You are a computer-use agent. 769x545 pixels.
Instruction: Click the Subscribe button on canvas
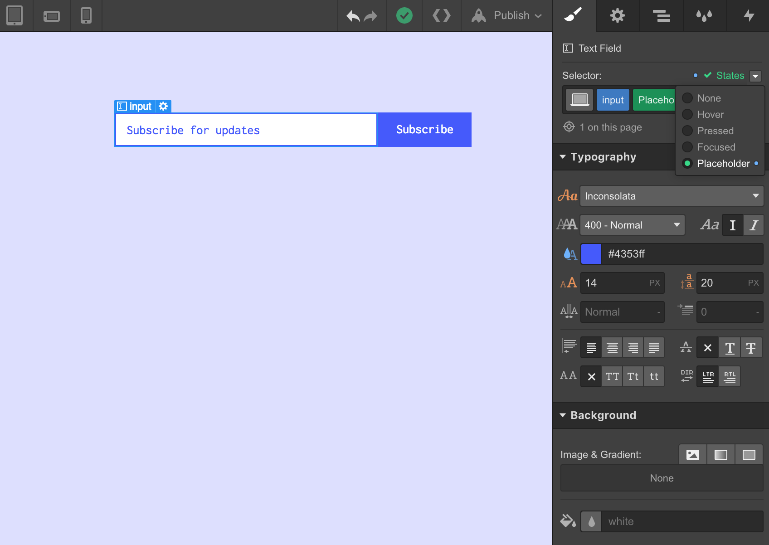click(424, 129)
